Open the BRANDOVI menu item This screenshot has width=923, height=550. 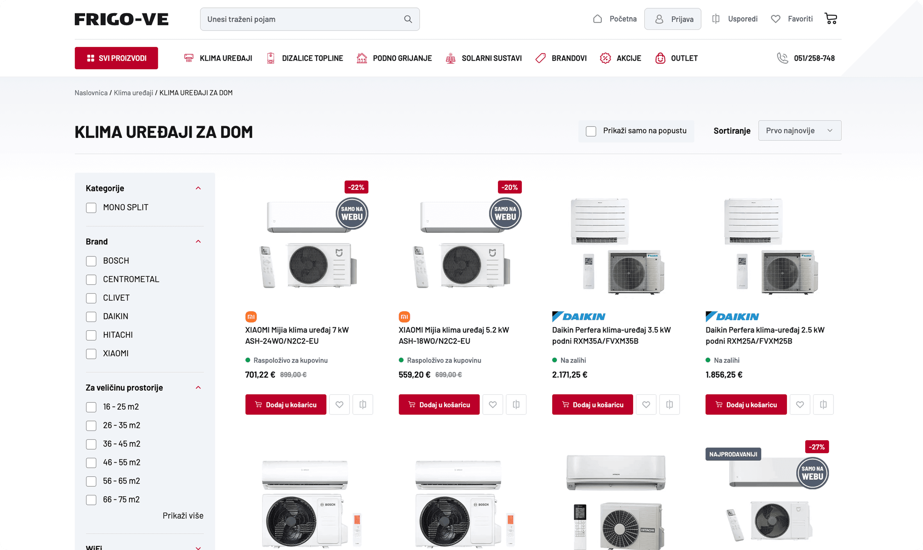click(x=569, y=58)
